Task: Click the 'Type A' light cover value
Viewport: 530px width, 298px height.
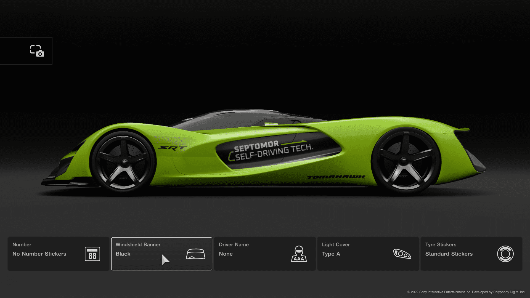Action: point(331,254)
